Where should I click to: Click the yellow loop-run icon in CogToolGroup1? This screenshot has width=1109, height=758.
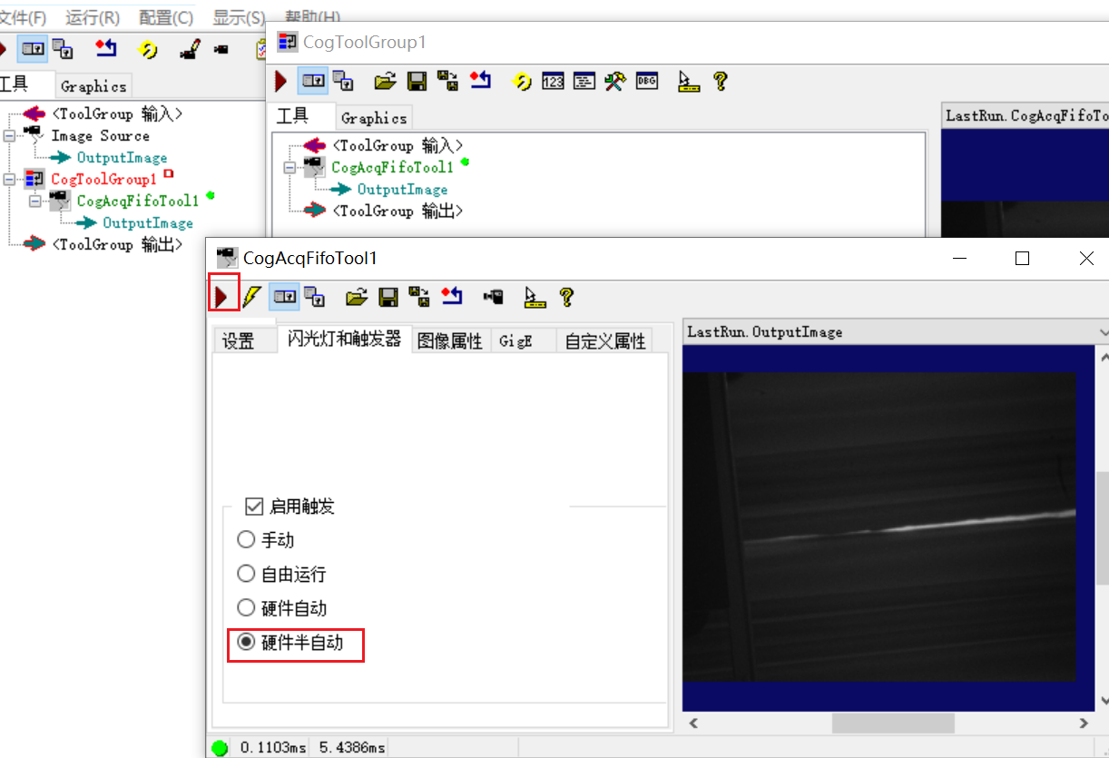click(522, 81)
